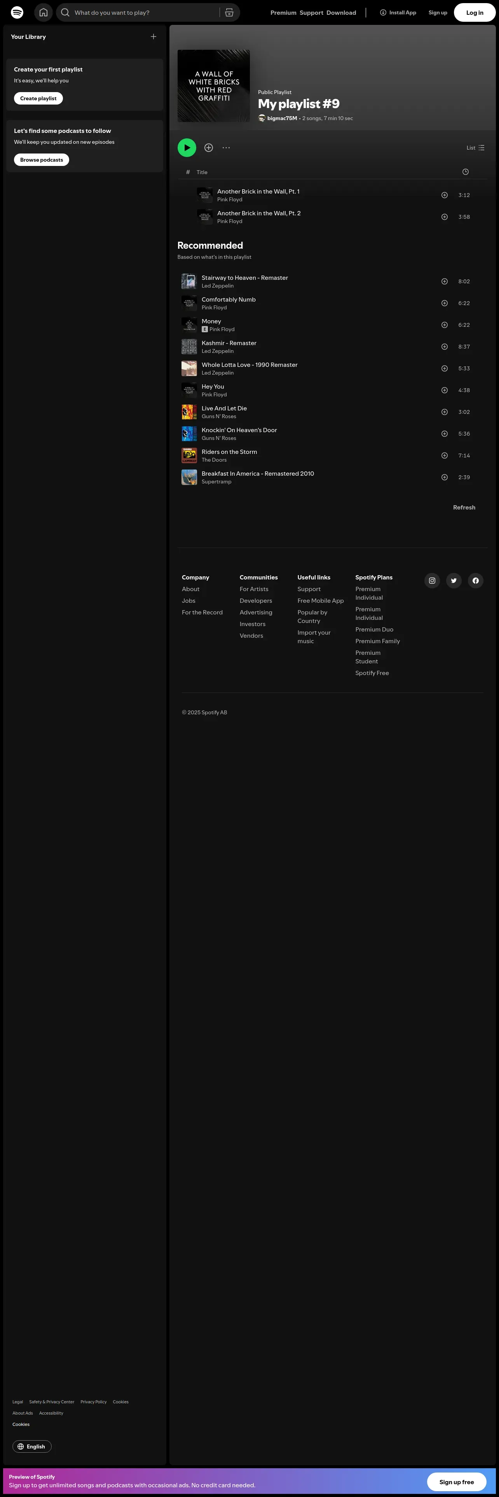Open Premium in top navigation
The image size is (499, 1497).
pyautogui.click(x=283, y=13)
